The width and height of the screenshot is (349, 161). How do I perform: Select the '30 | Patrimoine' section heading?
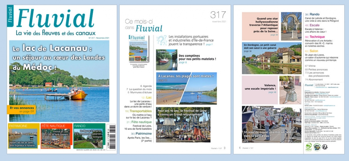[x=141, y=133]
